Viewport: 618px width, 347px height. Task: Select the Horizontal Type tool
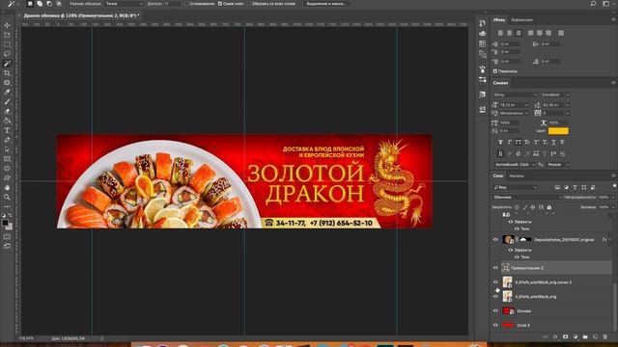pyautogui.click(x=7, y=130)
